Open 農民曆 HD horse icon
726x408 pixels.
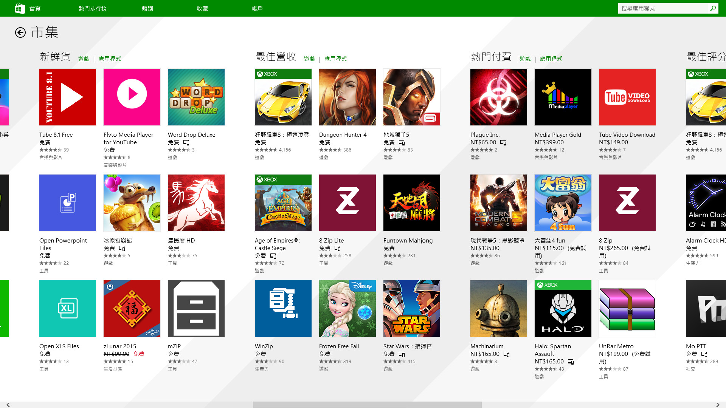[x=196, y=203]
